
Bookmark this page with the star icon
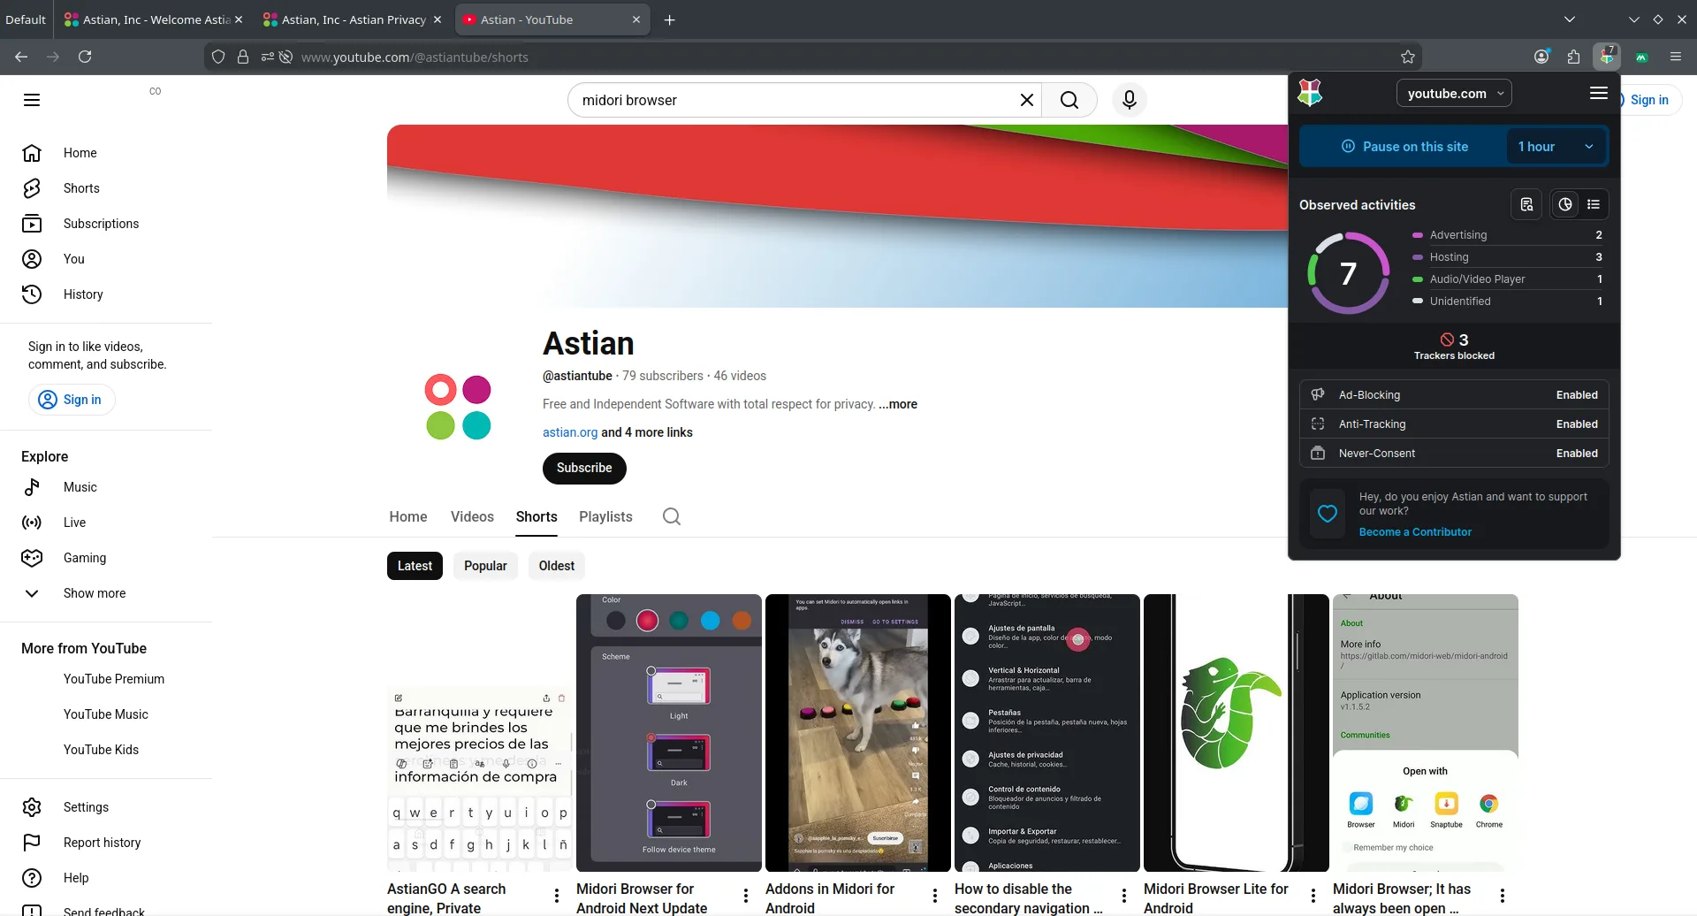[1408, 57]
